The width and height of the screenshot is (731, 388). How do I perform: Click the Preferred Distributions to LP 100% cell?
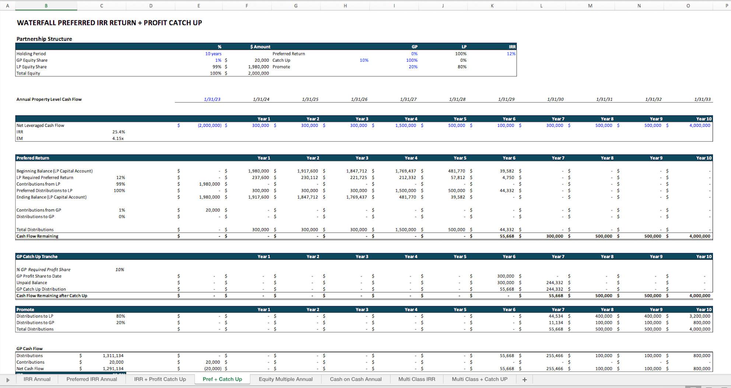[119, 191]
